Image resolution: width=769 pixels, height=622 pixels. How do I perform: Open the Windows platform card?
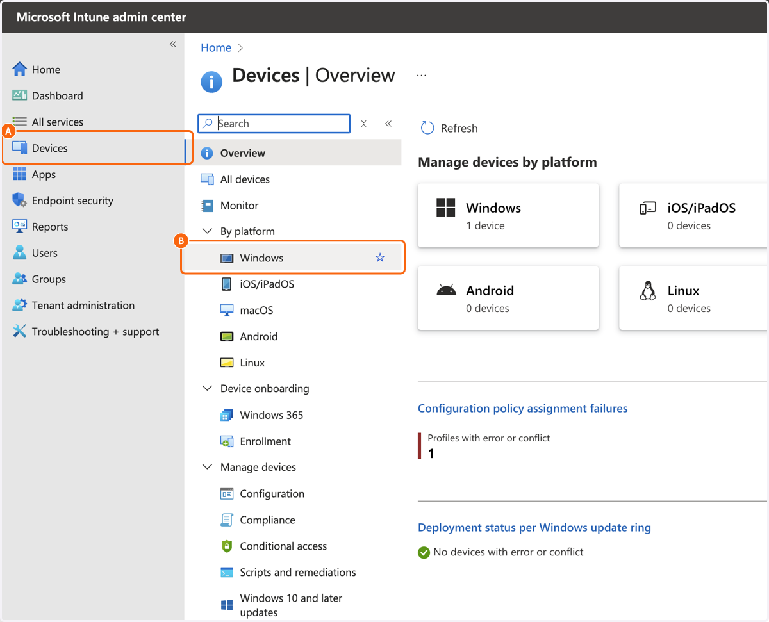[x=508, y=215]
